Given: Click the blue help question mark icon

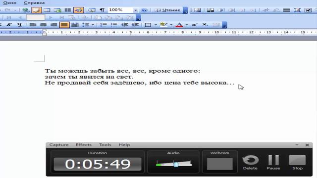Looking at the screenshot, I should [x=144, y=10].
